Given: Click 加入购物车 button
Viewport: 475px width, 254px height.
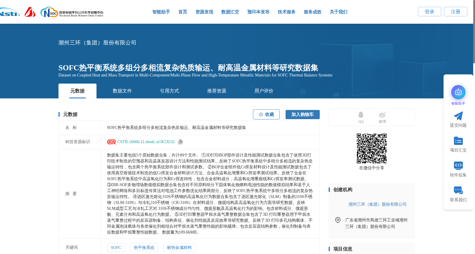Looking at the screenshot, I should [303, 114].
